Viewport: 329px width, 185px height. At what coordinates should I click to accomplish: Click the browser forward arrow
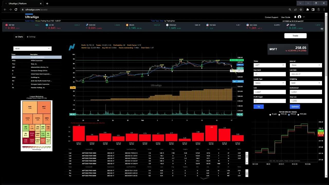(10, 10)
